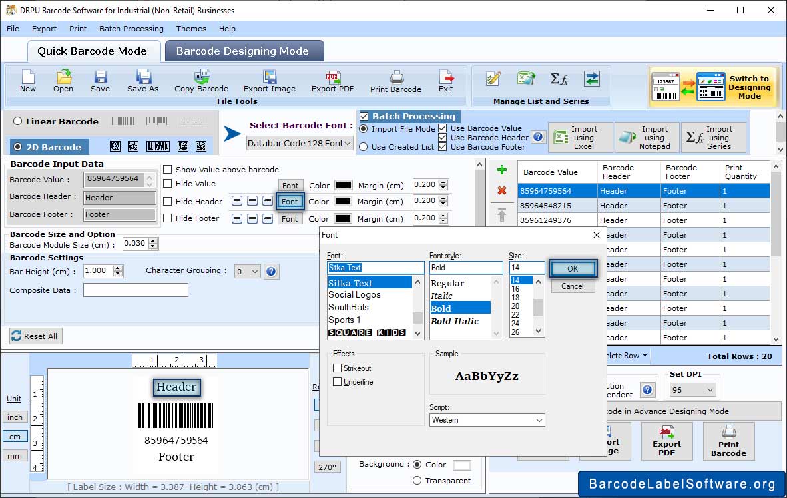The width and height of the screenshot is (787, 498).
Task: Choose Bold Italic font style
Action: pos(455,321)
